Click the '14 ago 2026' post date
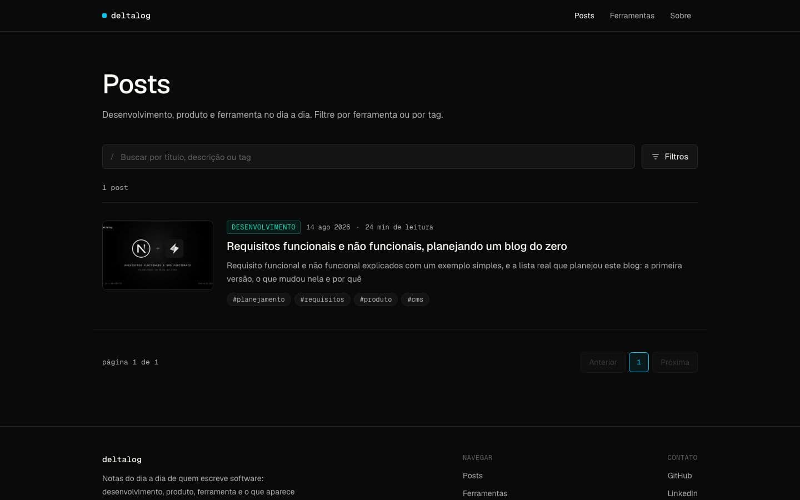Image resolution: width=800 pixels, height=500 pixels. (x=328, y=227)
